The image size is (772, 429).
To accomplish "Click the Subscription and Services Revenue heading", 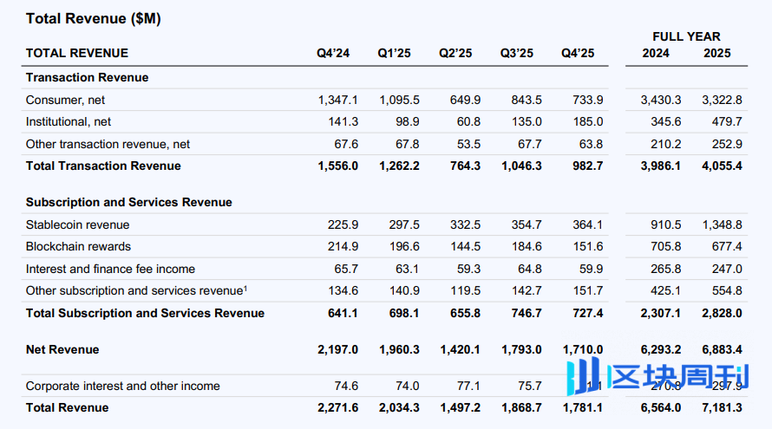I will pos(128,202).
